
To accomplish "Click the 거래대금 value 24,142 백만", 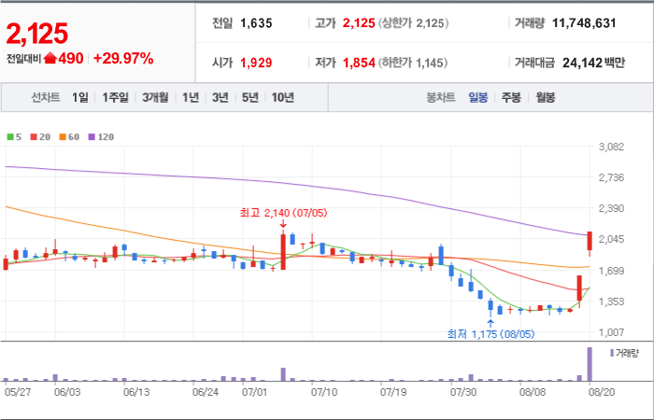I will coord(593,63).
